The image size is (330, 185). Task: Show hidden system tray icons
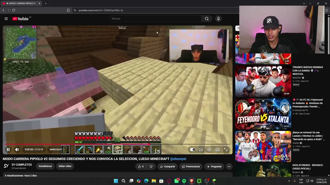pos(289,181)
